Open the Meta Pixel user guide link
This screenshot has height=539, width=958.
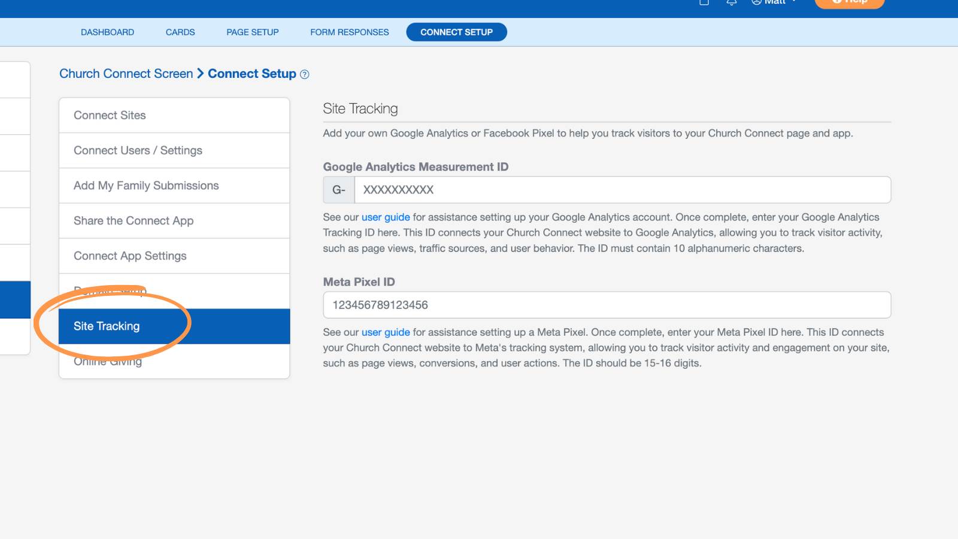pos(386,332)
